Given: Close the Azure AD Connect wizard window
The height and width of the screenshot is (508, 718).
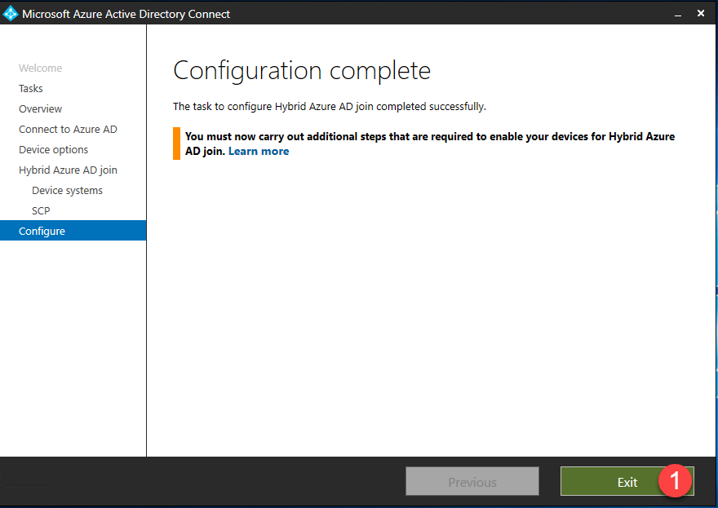Looking at the screenshot, I should click(701, 13).
